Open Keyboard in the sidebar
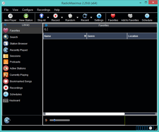Image resolution: width=159 pixels, height=132 pixels. pos(22,100)
